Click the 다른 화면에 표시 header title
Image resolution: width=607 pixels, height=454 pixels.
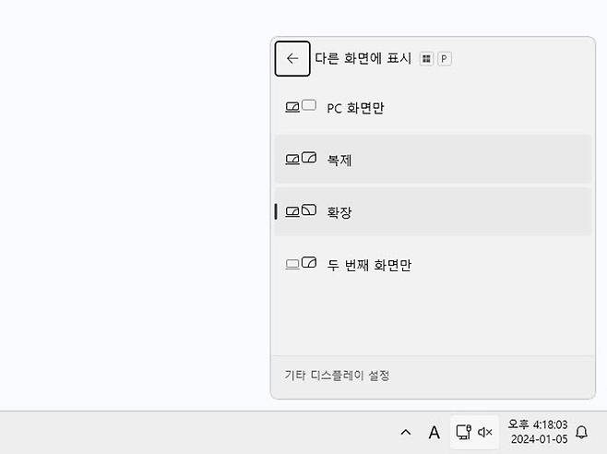(363, 58)
